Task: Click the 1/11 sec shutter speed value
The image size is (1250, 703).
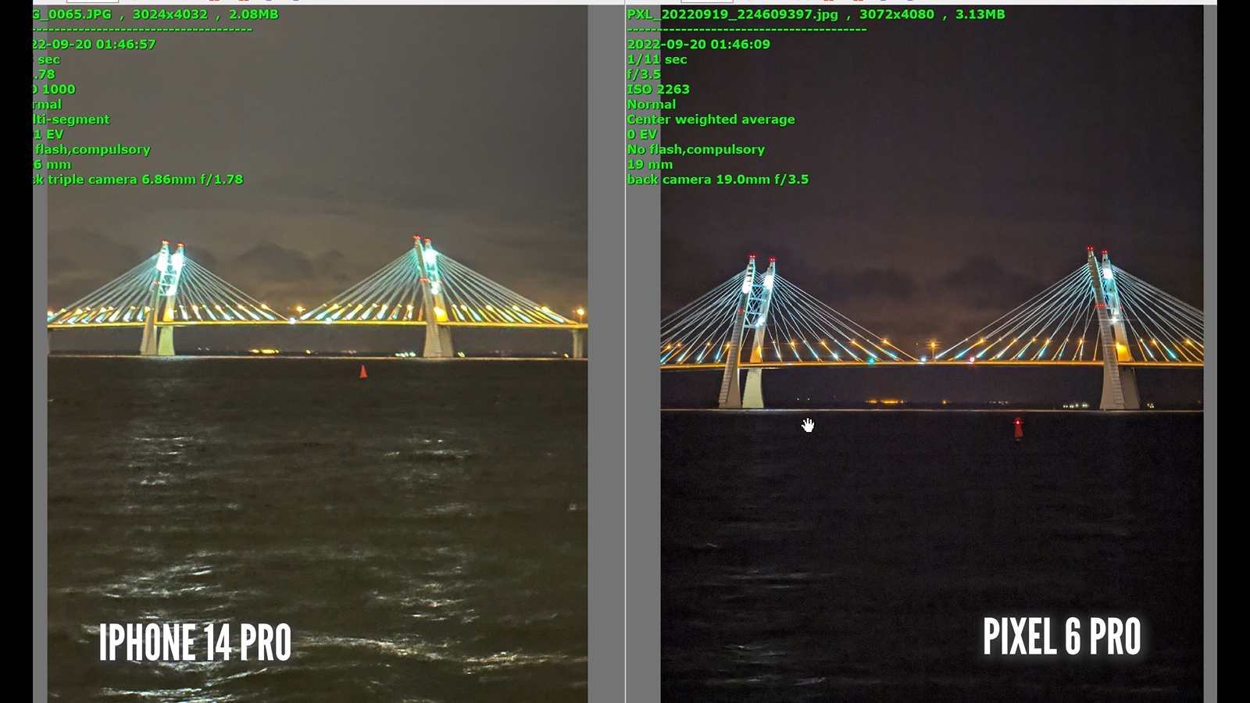Action: (x=657, y=59)
